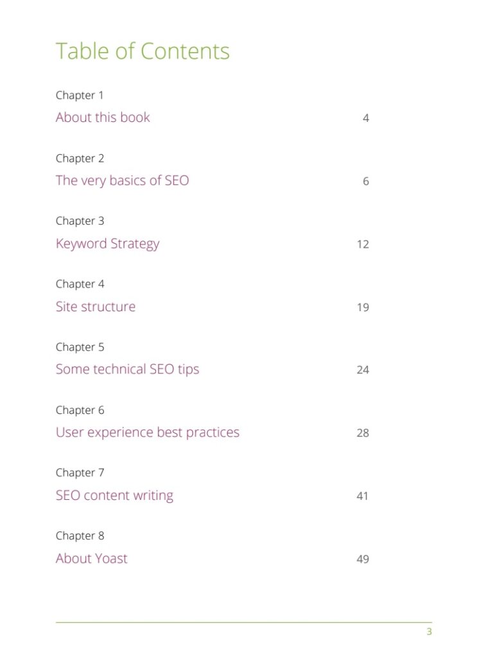Open "Some technical SEO tips" link

(127, 370)
